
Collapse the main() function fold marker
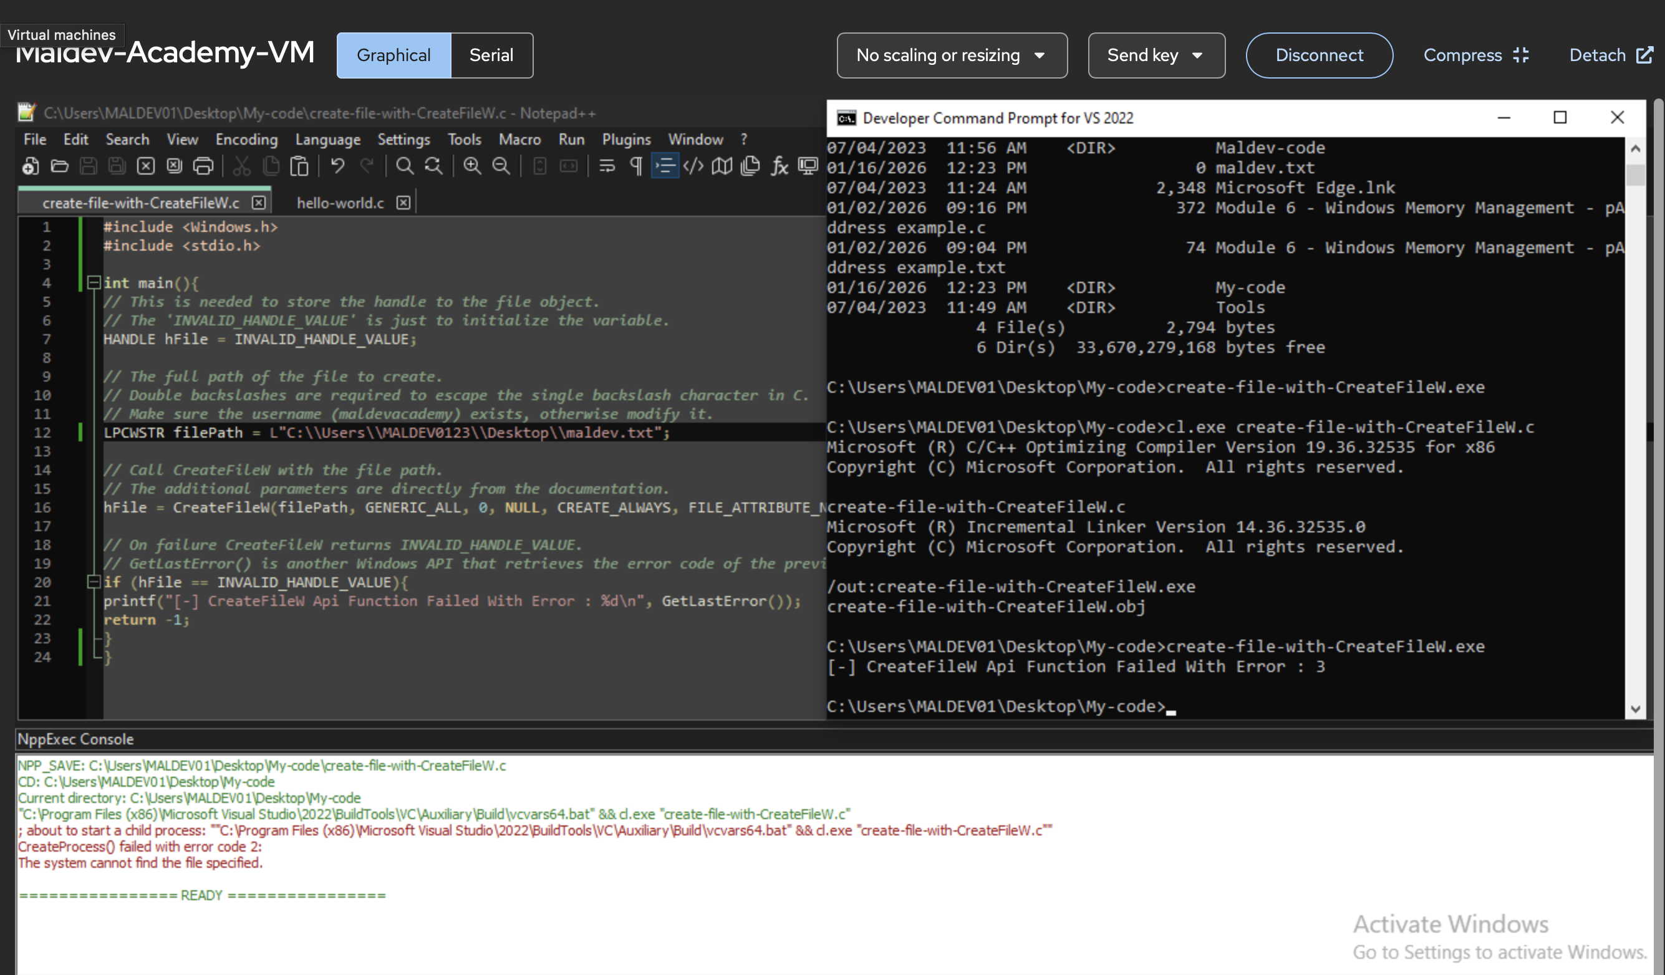(x=94, y=283)
